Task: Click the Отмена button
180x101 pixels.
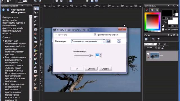Action: tap(91, 69)
